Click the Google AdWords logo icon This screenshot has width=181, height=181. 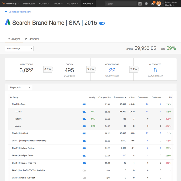pos(8,23)
